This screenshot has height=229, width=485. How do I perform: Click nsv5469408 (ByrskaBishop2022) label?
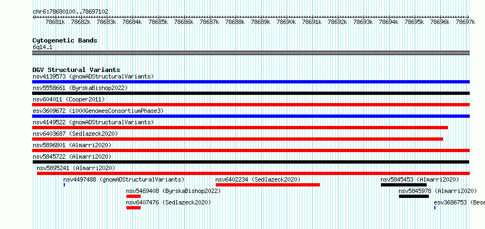click(173, 191)
